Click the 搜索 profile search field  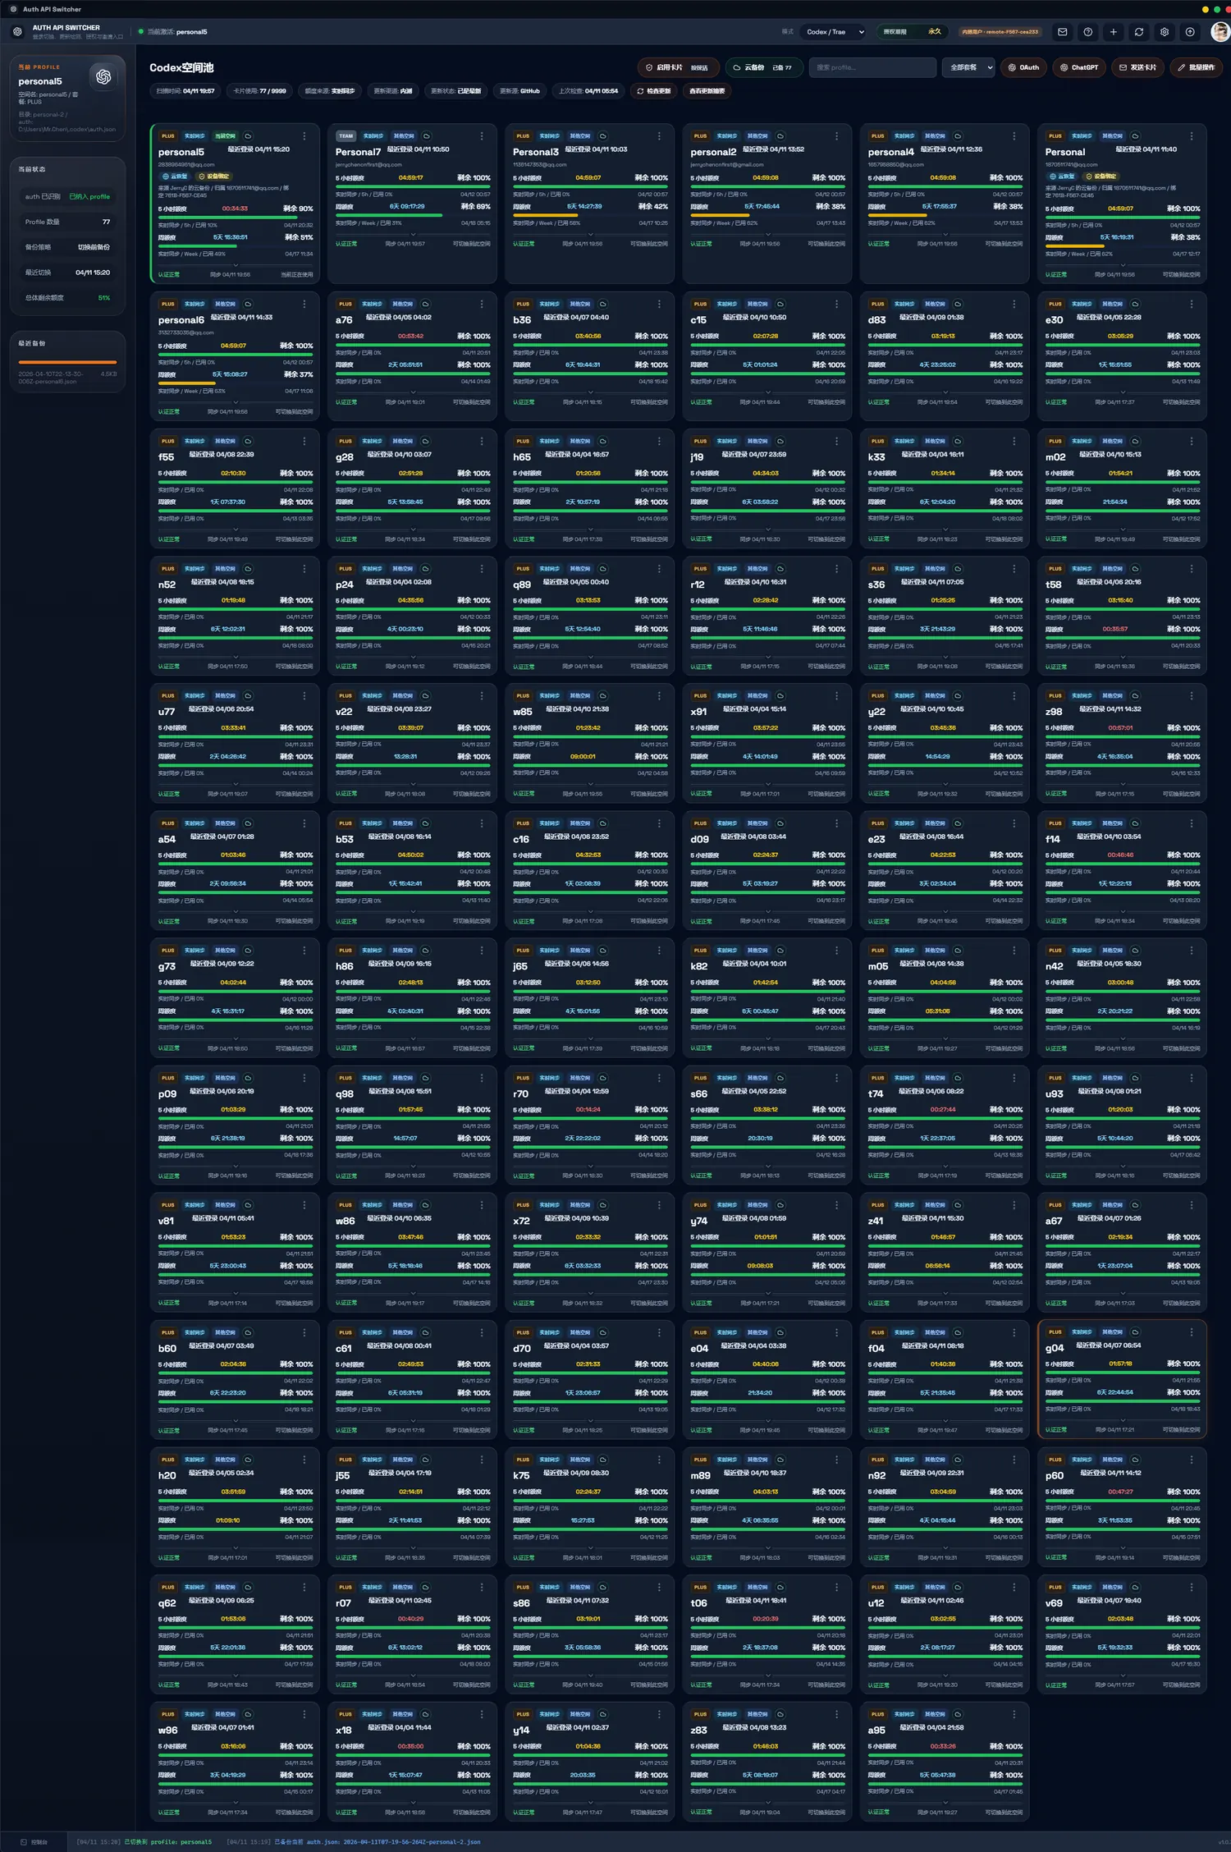[872, 67]
